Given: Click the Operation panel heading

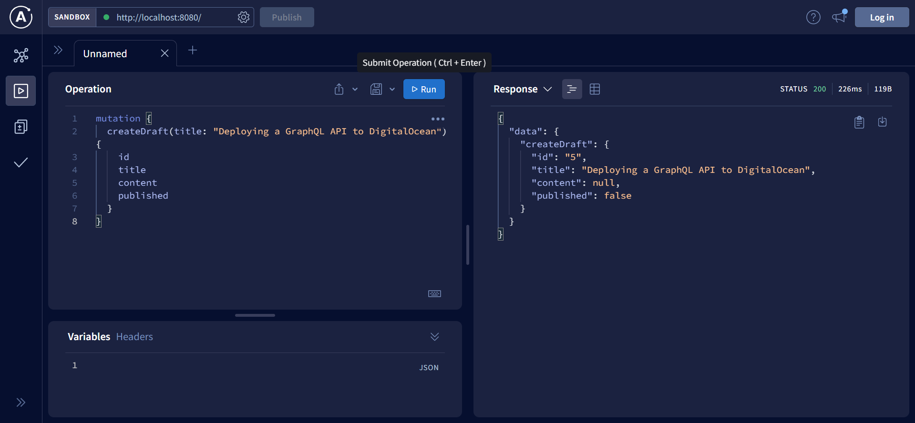Looking at the screenshot, I should point(88,89).
